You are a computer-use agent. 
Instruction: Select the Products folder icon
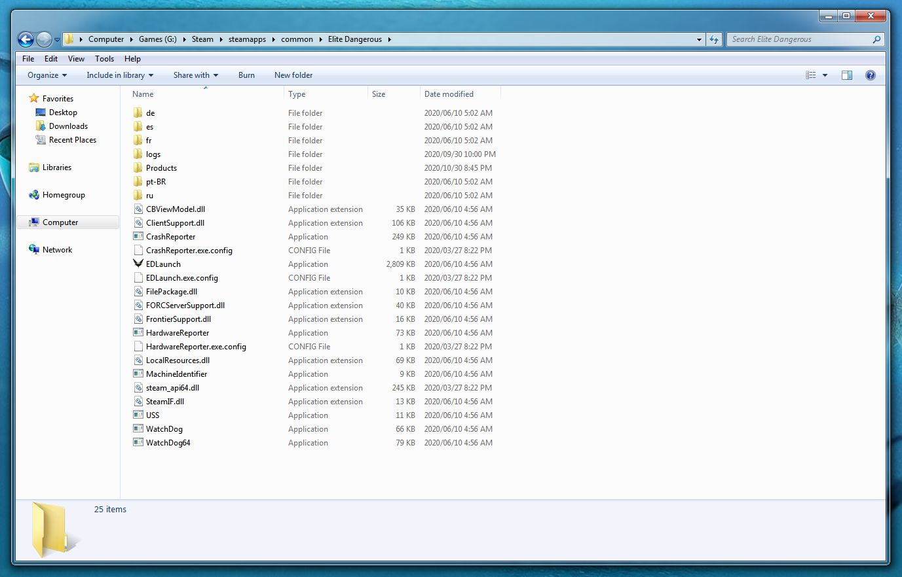pos(138,167)
